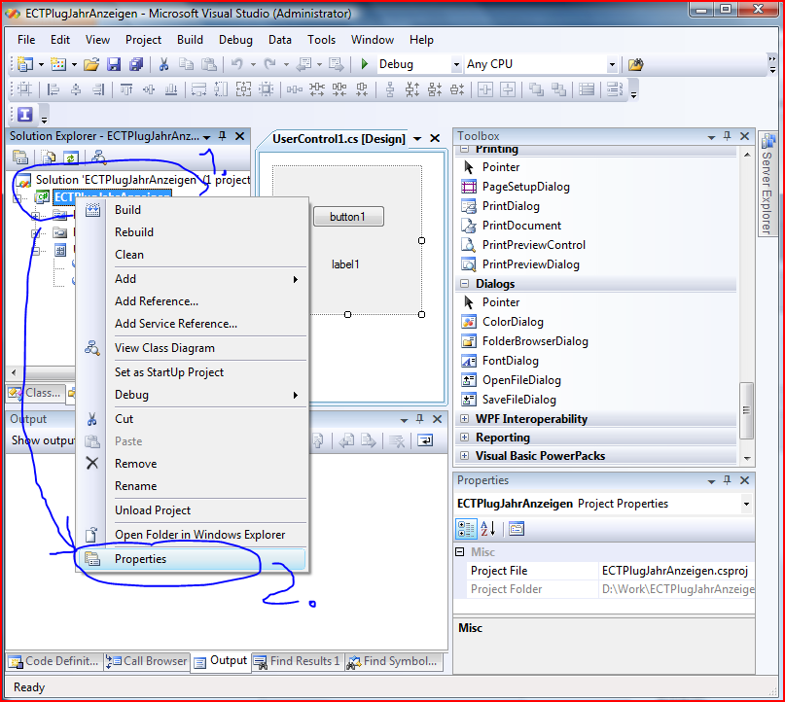Viewport: 785px width, 702px height.
Task: Open the Build menu in menu bar
Action: (x=191, y=40)
